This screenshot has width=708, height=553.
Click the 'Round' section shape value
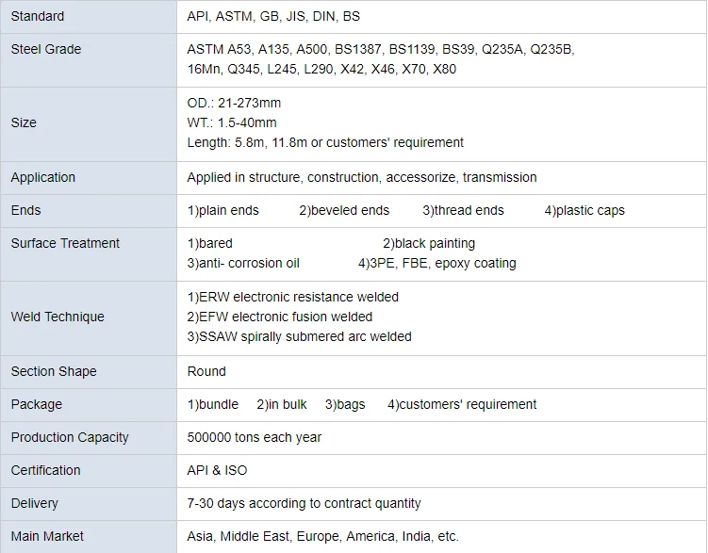(x=206, y=371)
